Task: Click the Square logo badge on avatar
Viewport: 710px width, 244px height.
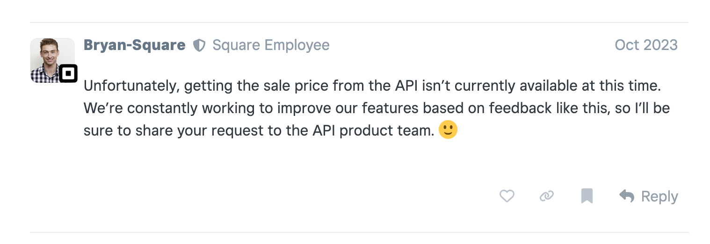Action: coord(68,73)
